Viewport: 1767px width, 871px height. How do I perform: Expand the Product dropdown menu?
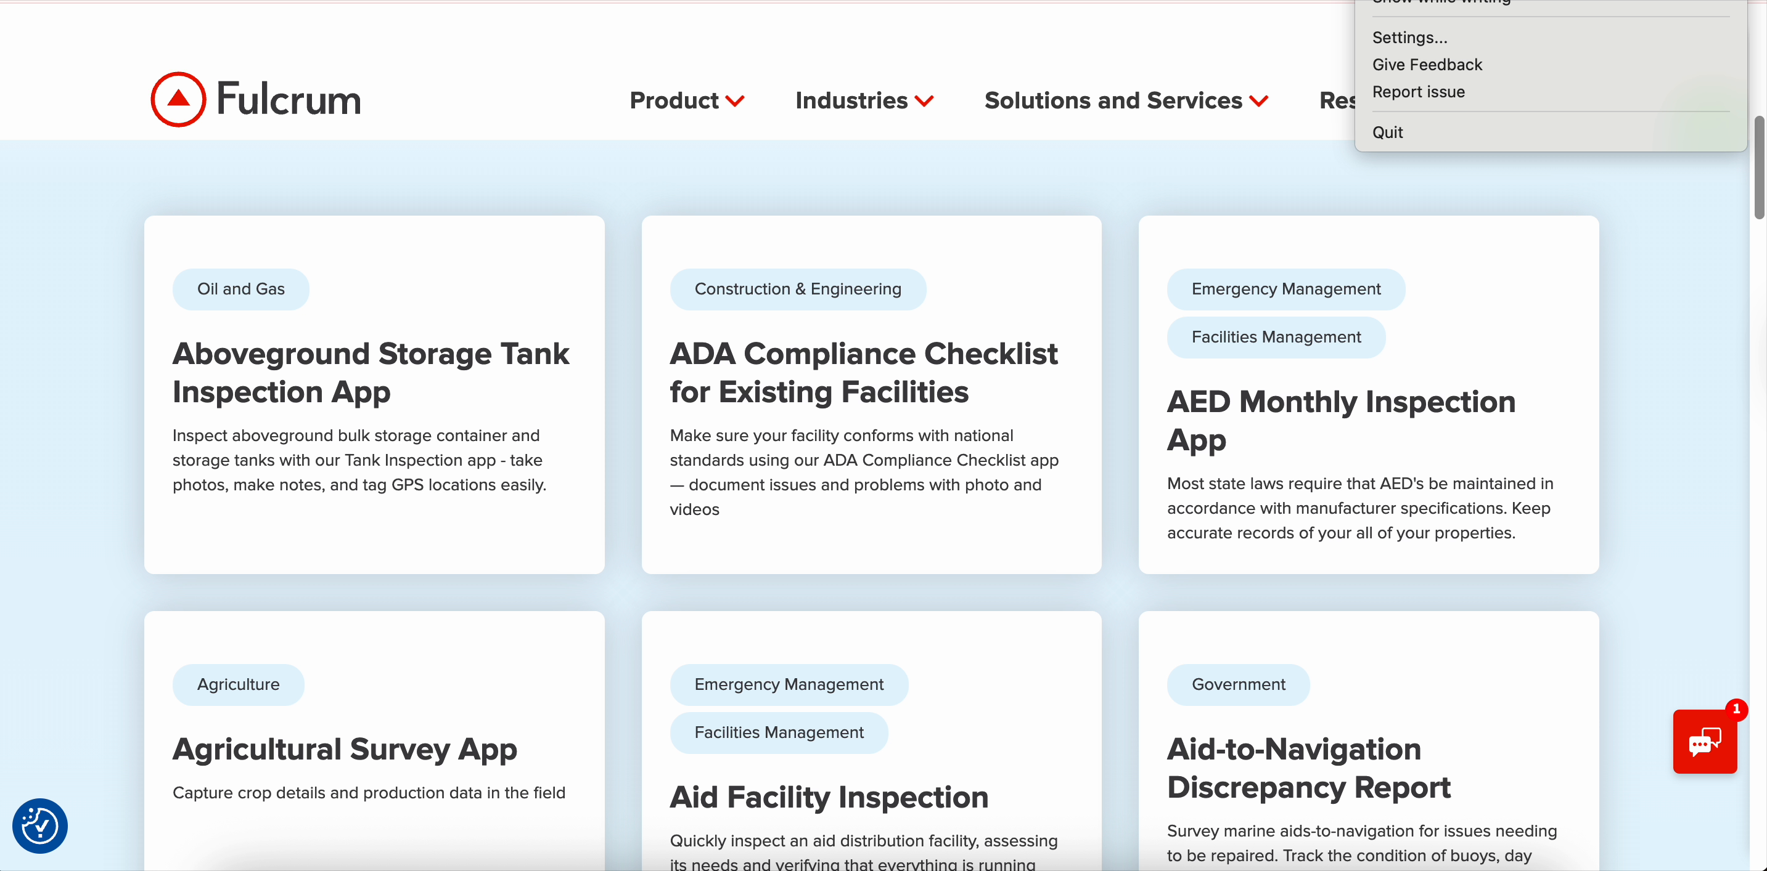coord(687,101)
